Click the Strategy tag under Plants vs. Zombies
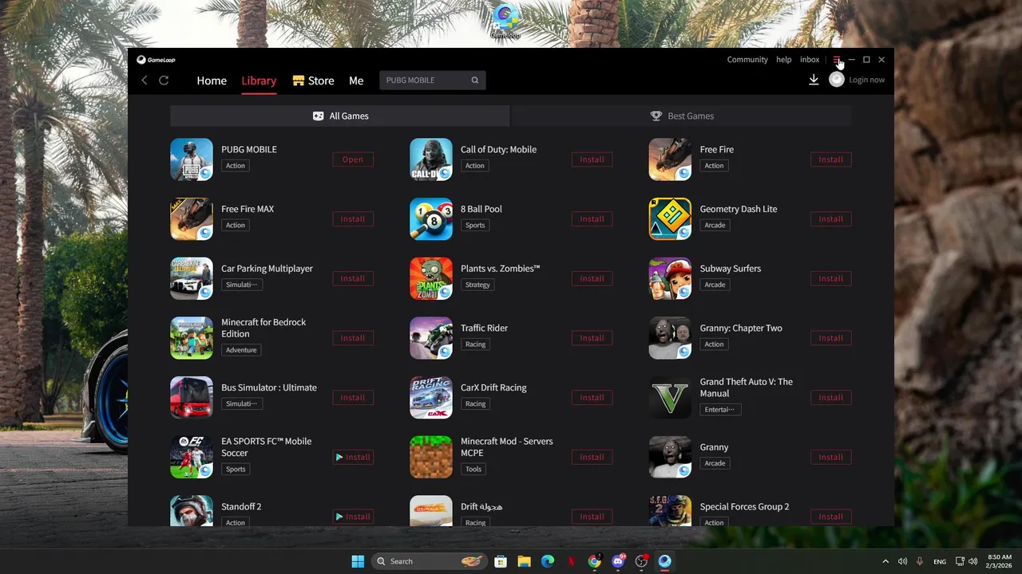Image resolution: width=1022 pixels, height=574 pixels. tap(477, 285)
